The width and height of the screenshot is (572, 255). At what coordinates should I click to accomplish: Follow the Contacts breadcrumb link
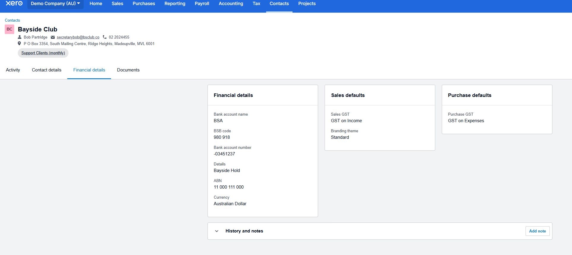coord(12,20)
